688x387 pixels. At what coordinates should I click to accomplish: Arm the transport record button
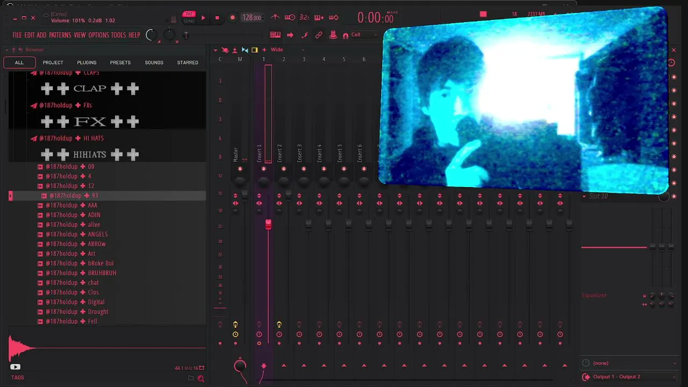tap(232, 18)
